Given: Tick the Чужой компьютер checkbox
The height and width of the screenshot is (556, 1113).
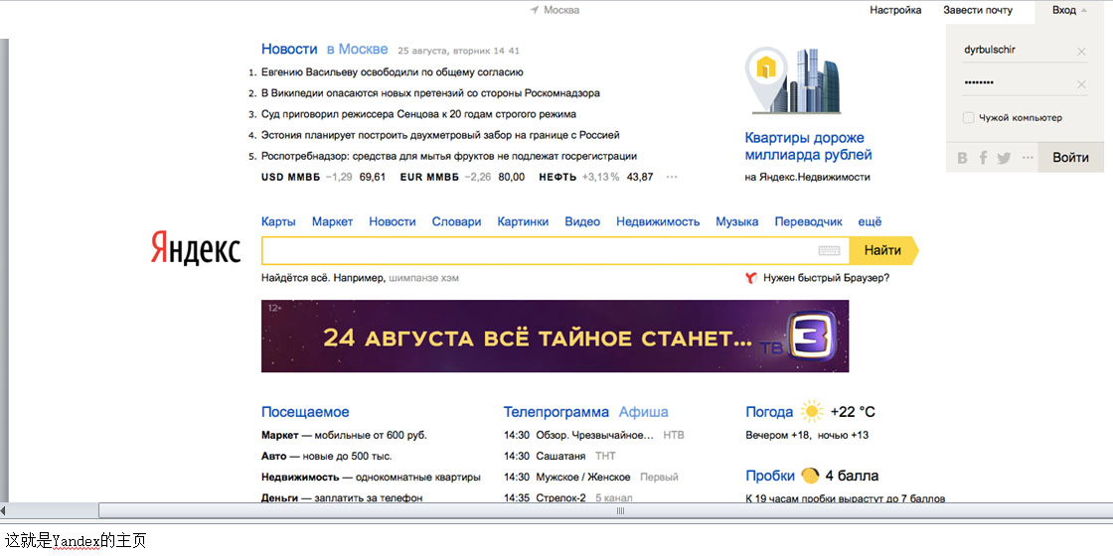Looking at the screenshot, I should coord(968,118).
